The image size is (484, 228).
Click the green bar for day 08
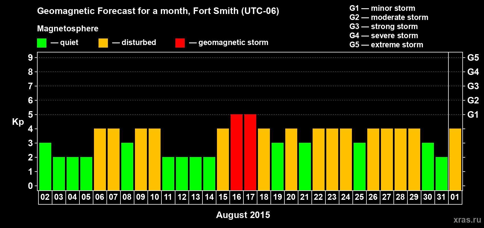[127, 166]
